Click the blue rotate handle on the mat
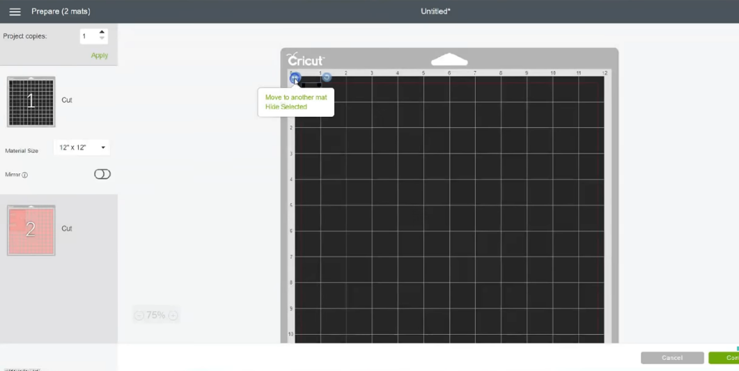 coord(327,77)
